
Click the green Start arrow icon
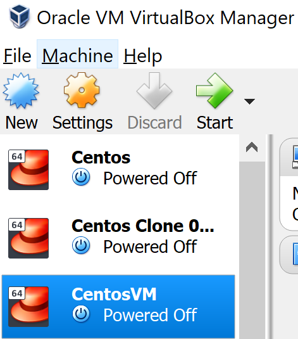pyautogui.click(x=214, y=91)
